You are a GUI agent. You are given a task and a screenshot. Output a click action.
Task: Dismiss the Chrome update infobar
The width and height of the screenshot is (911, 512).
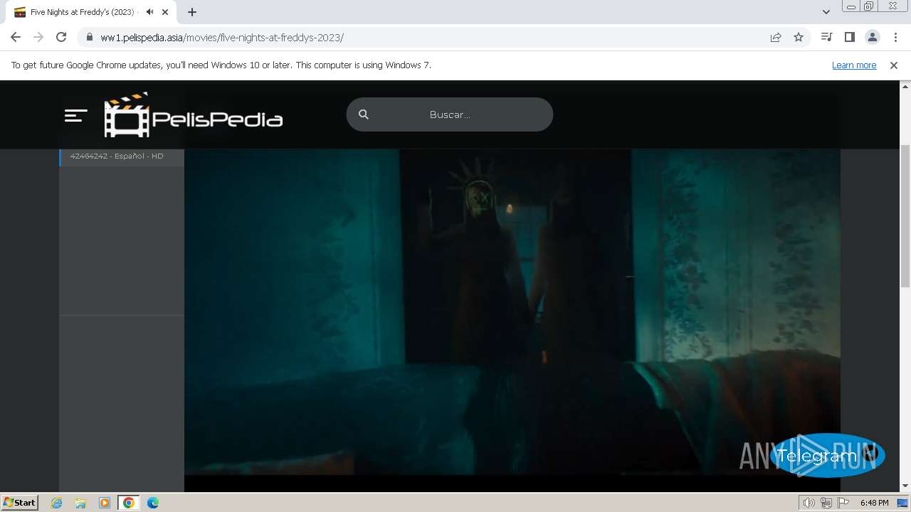point(894,65)
